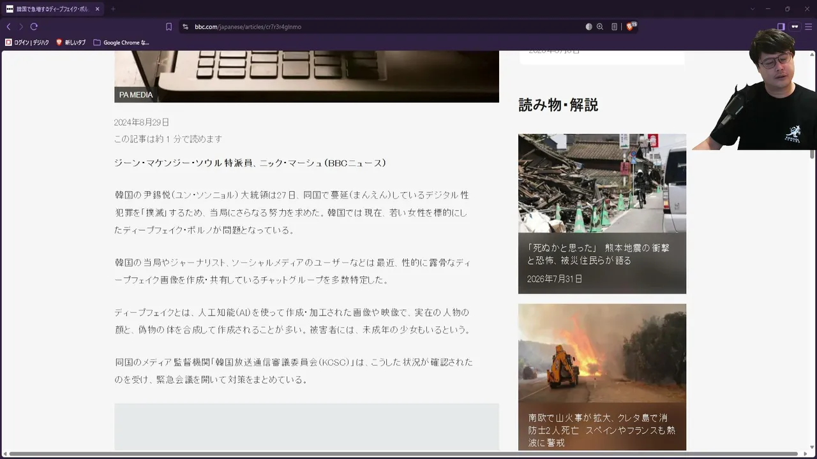Open the zoom magnifier icon in address bar
Screen dimensions: 817x459
(x=600, y=27)
